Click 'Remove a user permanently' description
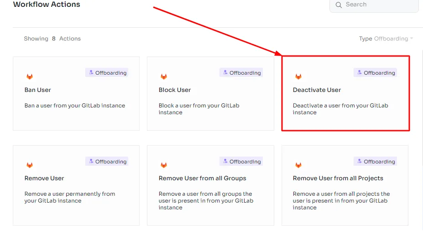Viewport: 423px width, 244px height. click(70, 197)
